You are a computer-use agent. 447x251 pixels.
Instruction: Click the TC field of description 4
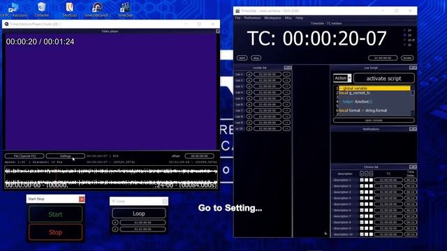[x=388, y=198]
